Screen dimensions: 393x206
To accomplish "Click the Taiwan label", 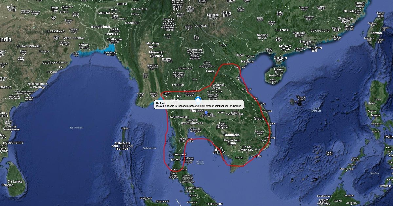I will point(376,33).
